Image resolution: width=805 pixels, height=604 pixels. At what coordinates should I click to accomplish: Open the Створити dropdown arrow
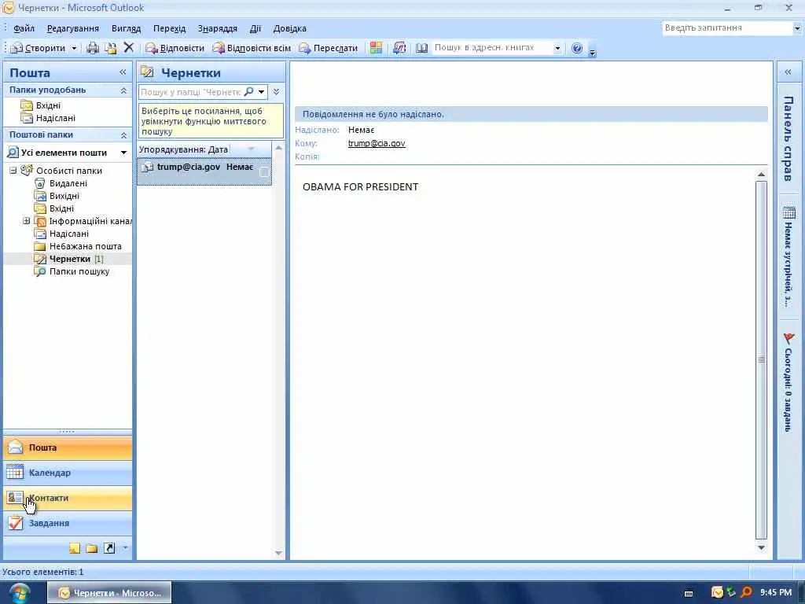pyautogui.click(x=74, y=48)
